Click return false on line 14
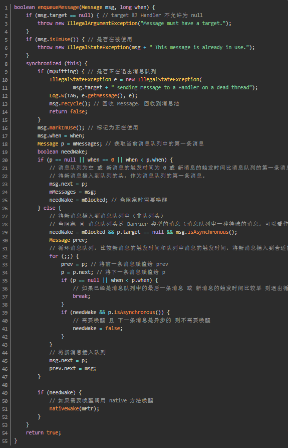The width and height of the screenshot is (288, 448). (x=68, y=111)
